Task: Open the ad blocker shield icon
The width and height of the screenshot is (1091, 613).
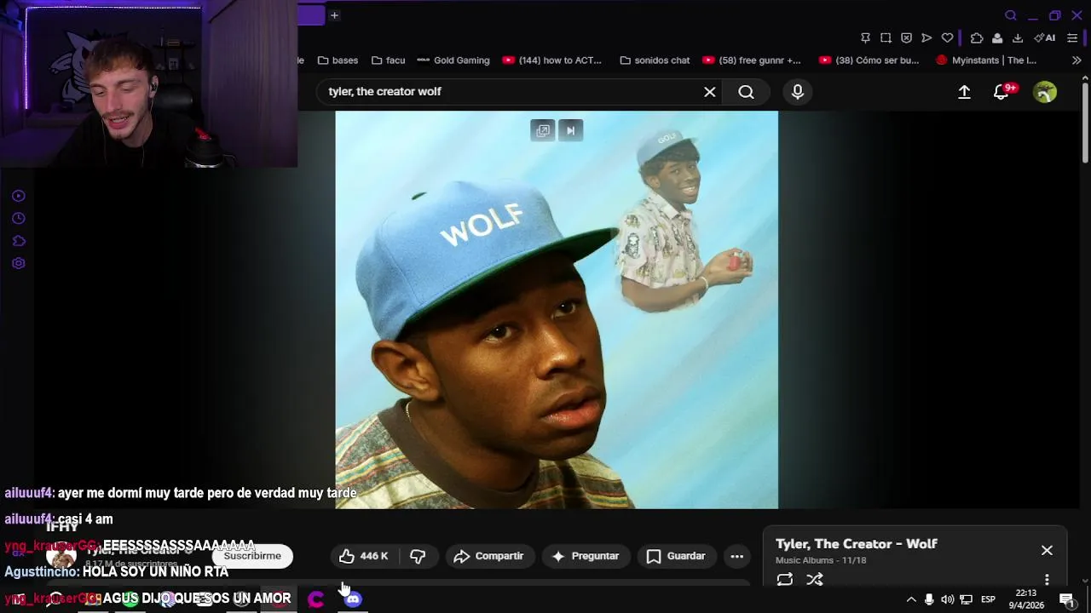Action: point(906,38)
